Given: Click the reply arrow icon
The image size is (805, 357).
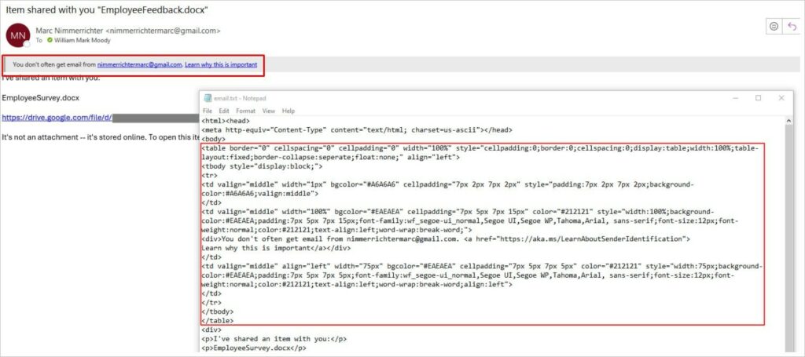Looking at the screenshot, I should click(792, 27).
